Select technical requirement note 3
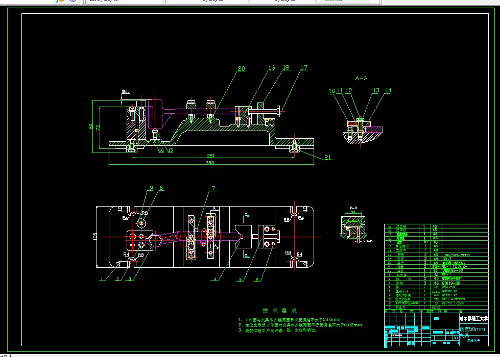 [278, 330]
